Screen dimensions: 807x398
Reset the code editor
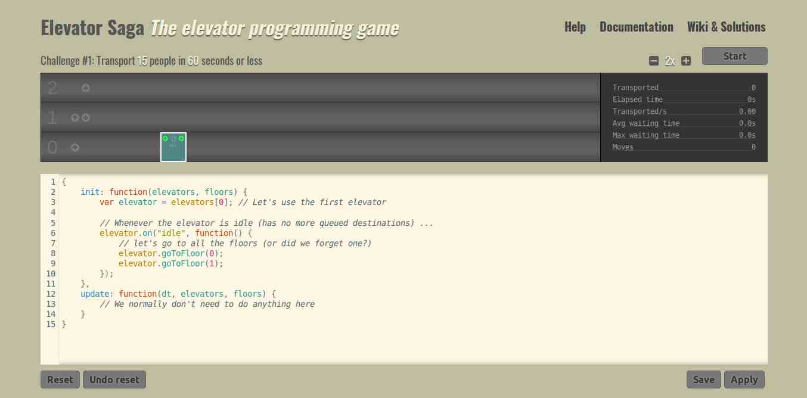[60, 380]
